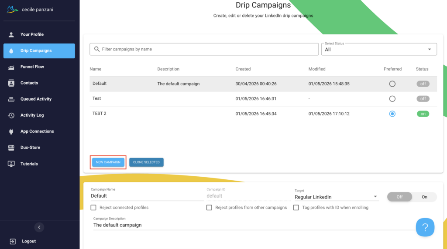The height and width of the screenshot is (249, 447).
Task: Click created date 30/04/2026 00:40:26
Action: coord(256,84)
